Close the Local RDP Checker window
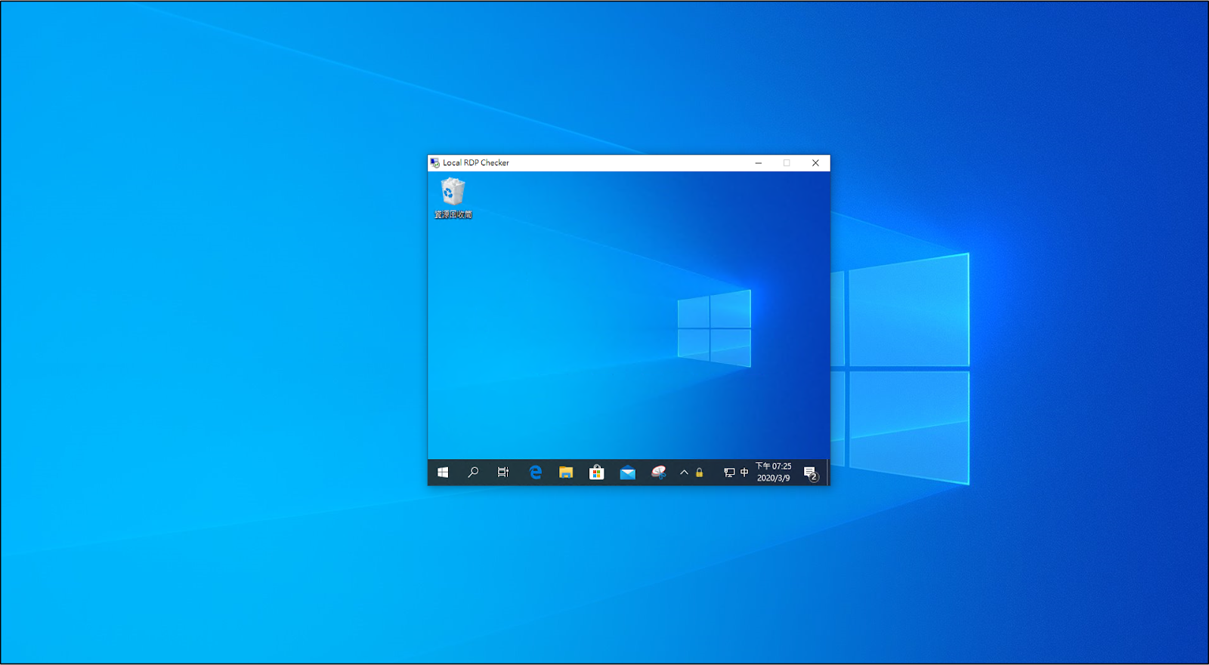The height and width of the screenshot is (665, 1209). tap(815, 163)
